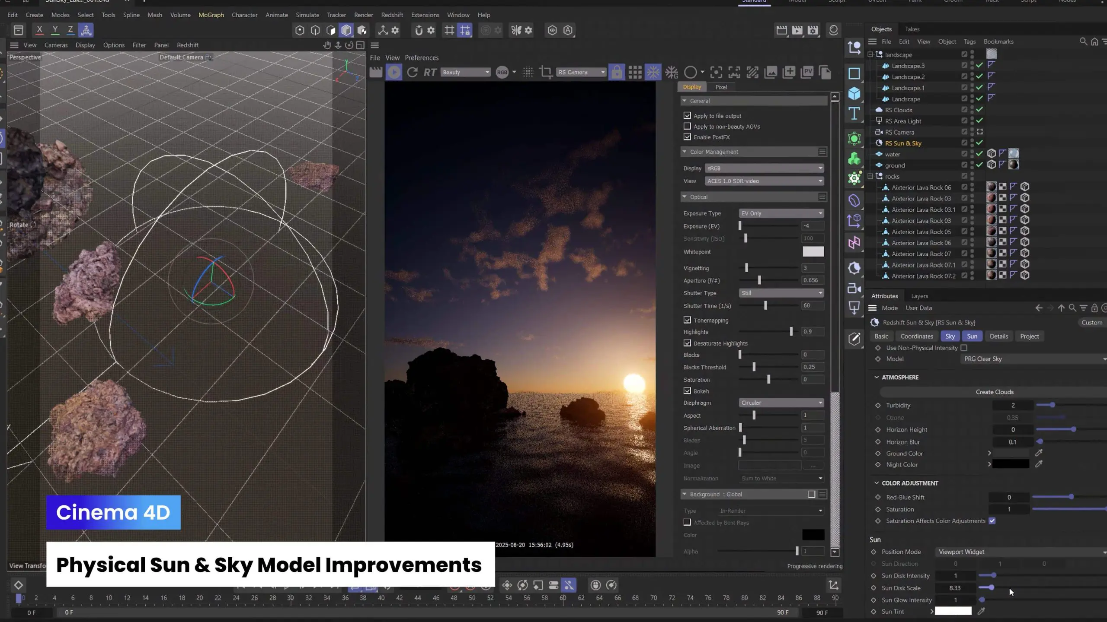Select the Cube primitive tool in sidebar

[x=854, y=93]
